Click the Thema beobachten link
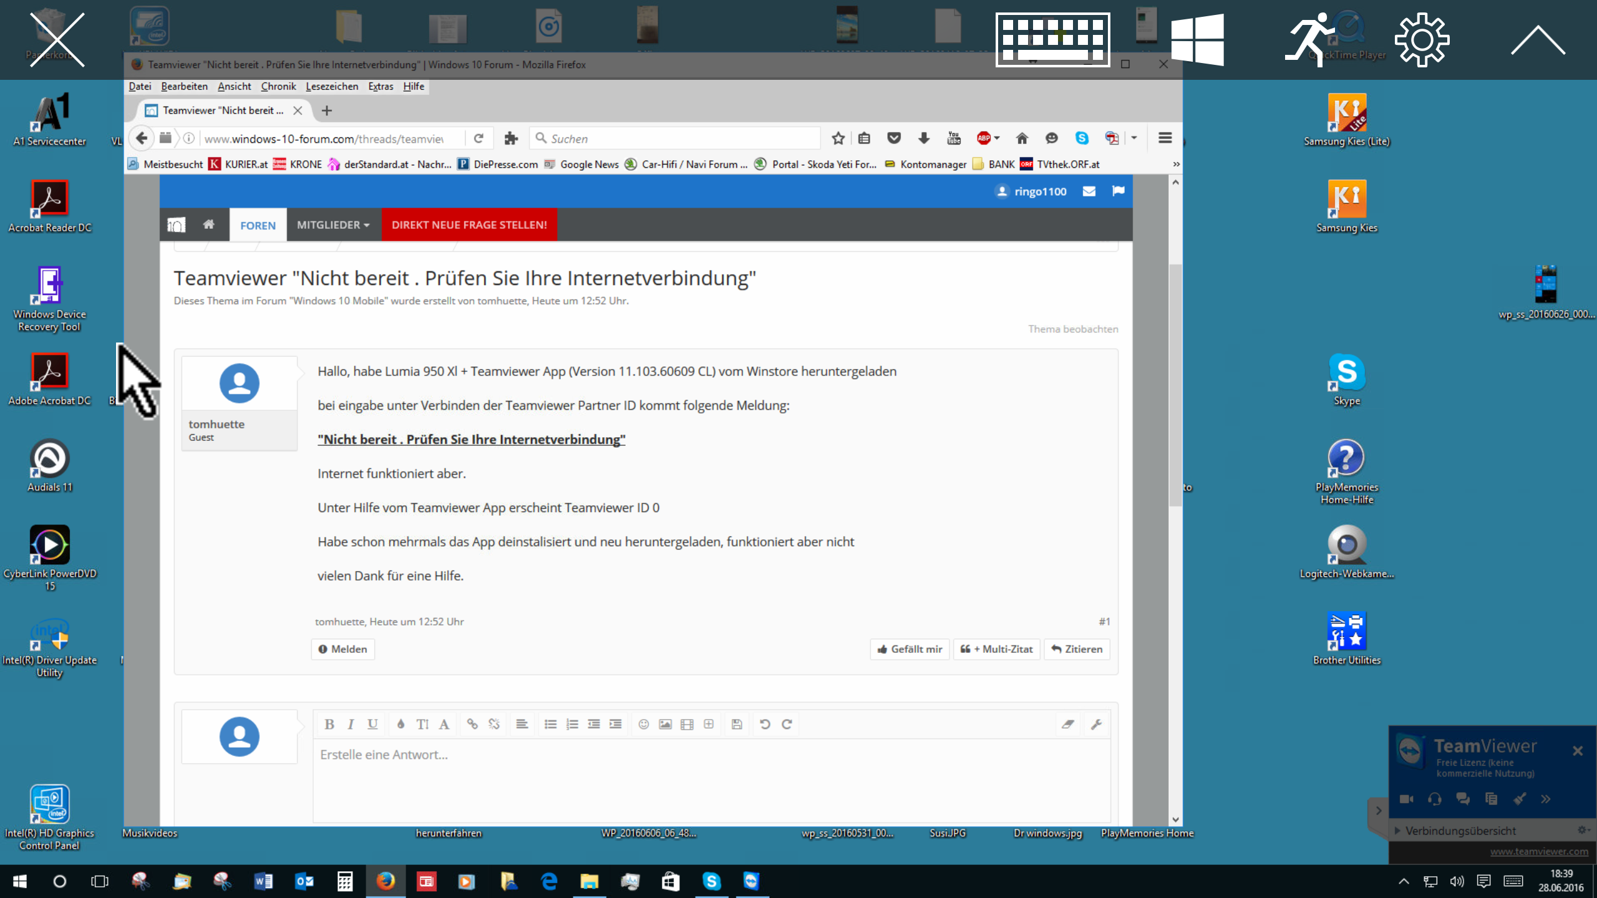This screenshot has height=898, width=1597. point(1073,329)
